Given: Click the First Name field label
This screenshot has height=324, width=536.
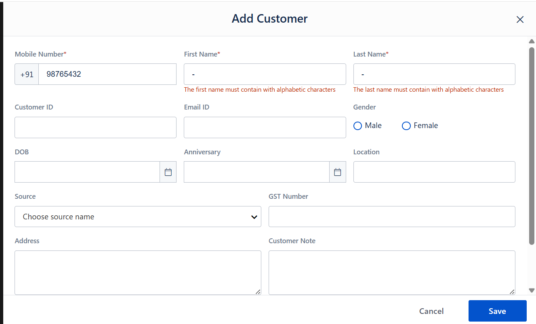Looking at the screenshot, I should pos(202,54).
